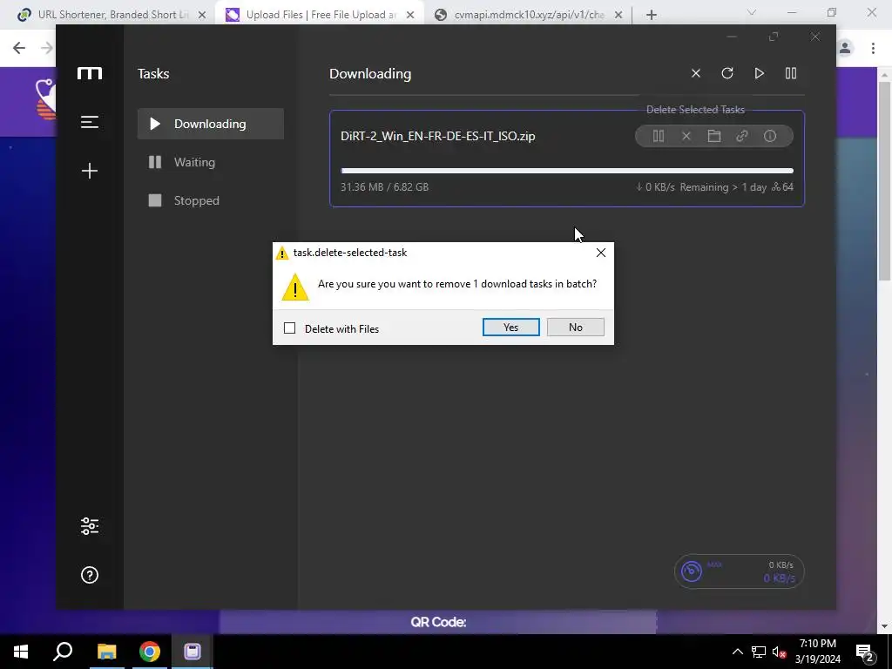Pause the DiRT-2 zip download
The width and height of the screenshot is (892, 669).
coord(659,136)
